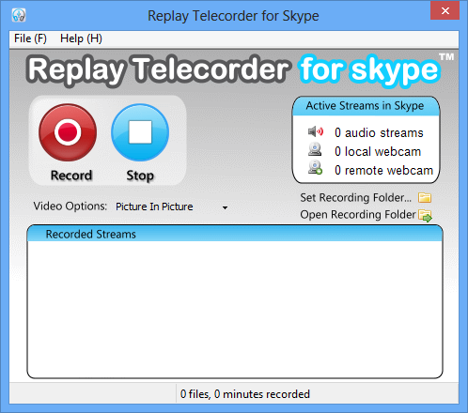
Task: Open the Help (H) menu
Action: click(x=81, y=38)
